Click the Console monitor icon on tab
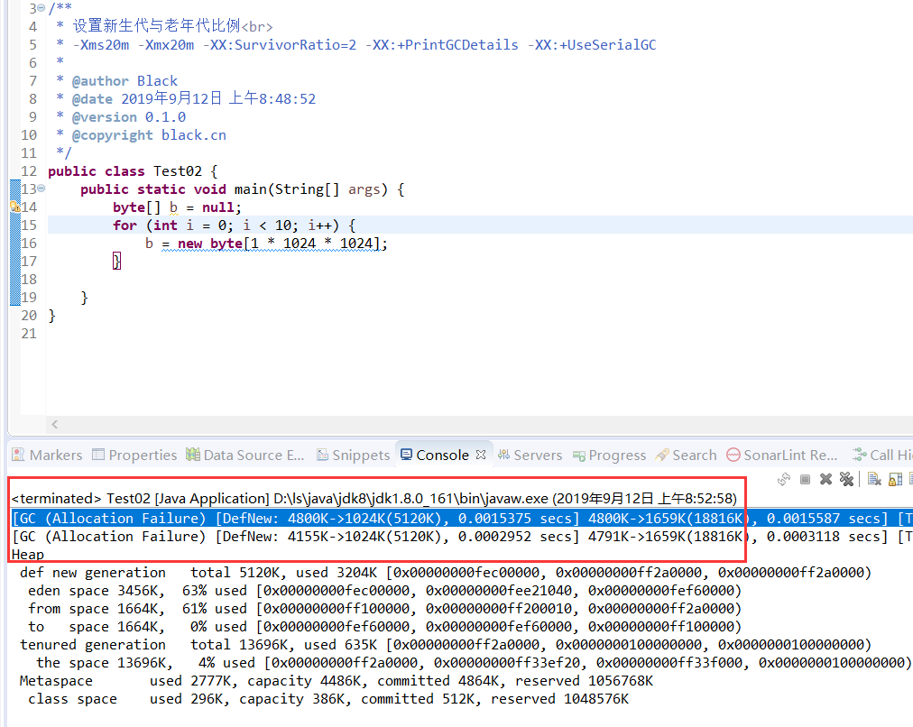 406,454
